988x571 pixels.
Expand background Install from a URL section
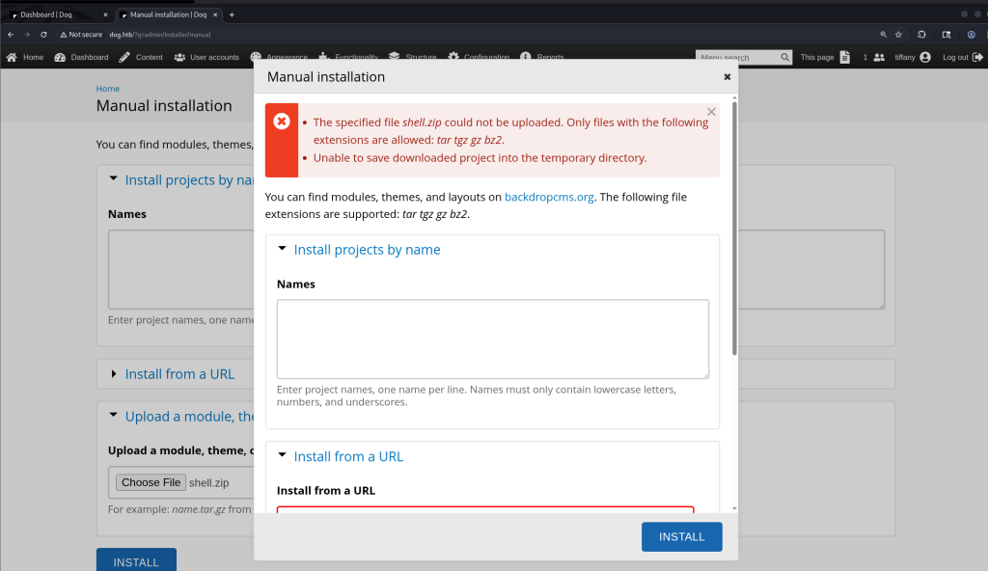[179, 374]
